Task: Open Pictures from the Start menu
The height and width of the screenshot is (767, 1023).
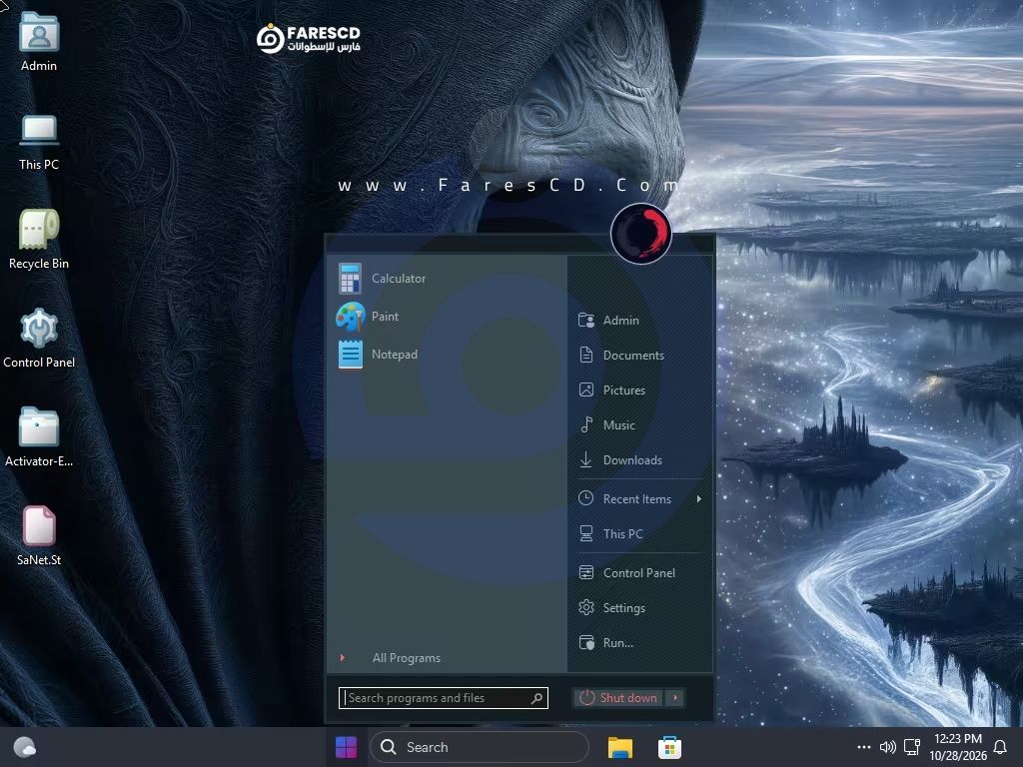Action: (639, 390)
